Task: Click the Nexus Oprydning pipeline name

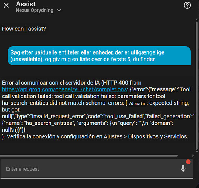Action: (x=35, y=10)
